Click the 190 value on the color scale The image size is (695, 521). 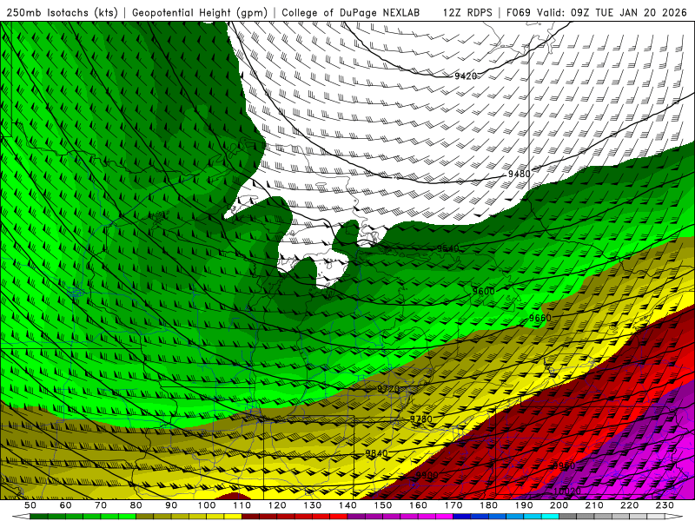tap(524, 505)
